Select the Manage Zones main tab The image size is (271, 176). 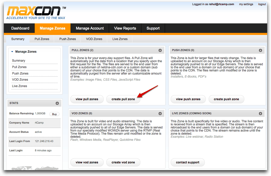tap(53, 28)
